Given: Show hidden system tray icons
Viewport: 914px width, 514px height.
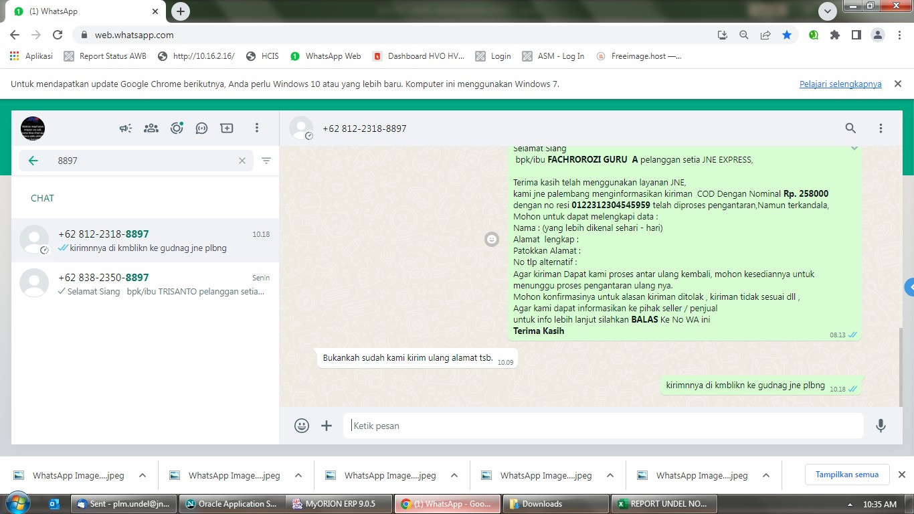Looking at the screenshot, I should click(850, 505).
